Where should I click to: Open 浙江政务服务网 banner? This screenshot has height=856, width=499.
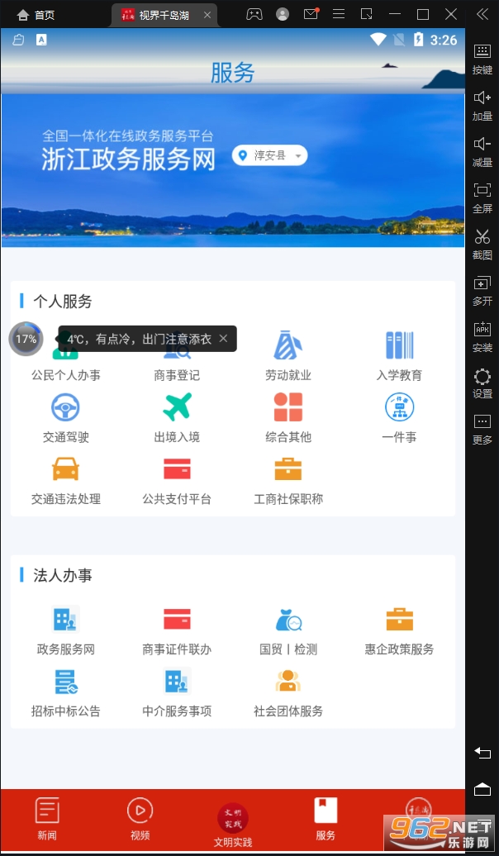point(233,170)
